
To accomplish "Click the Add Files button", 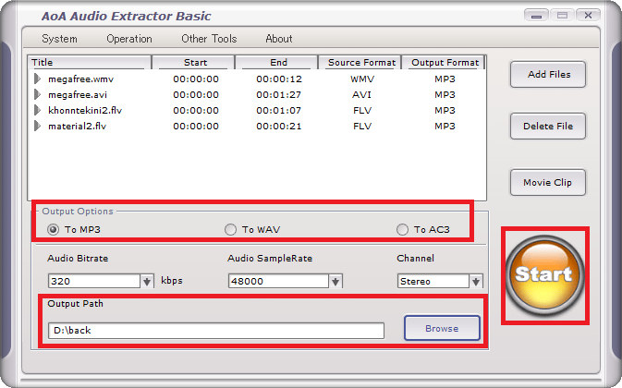I will click(548, 74).
